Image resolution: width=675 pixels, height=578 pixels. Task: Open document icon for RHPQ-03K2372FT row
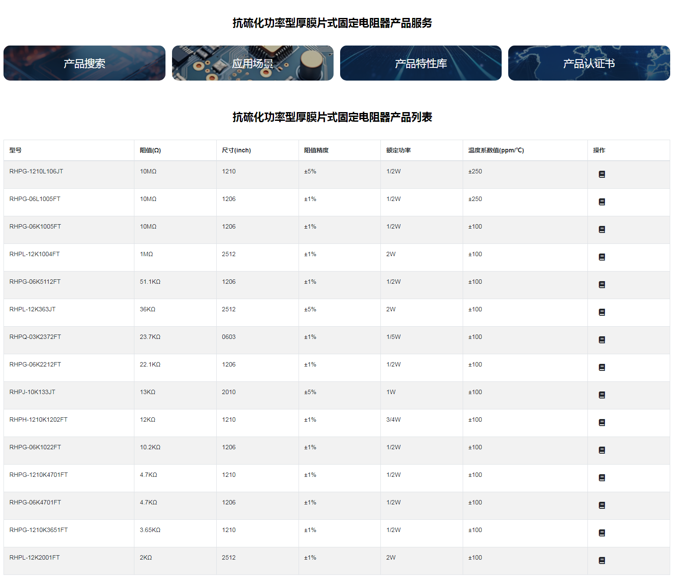point(601,340)
